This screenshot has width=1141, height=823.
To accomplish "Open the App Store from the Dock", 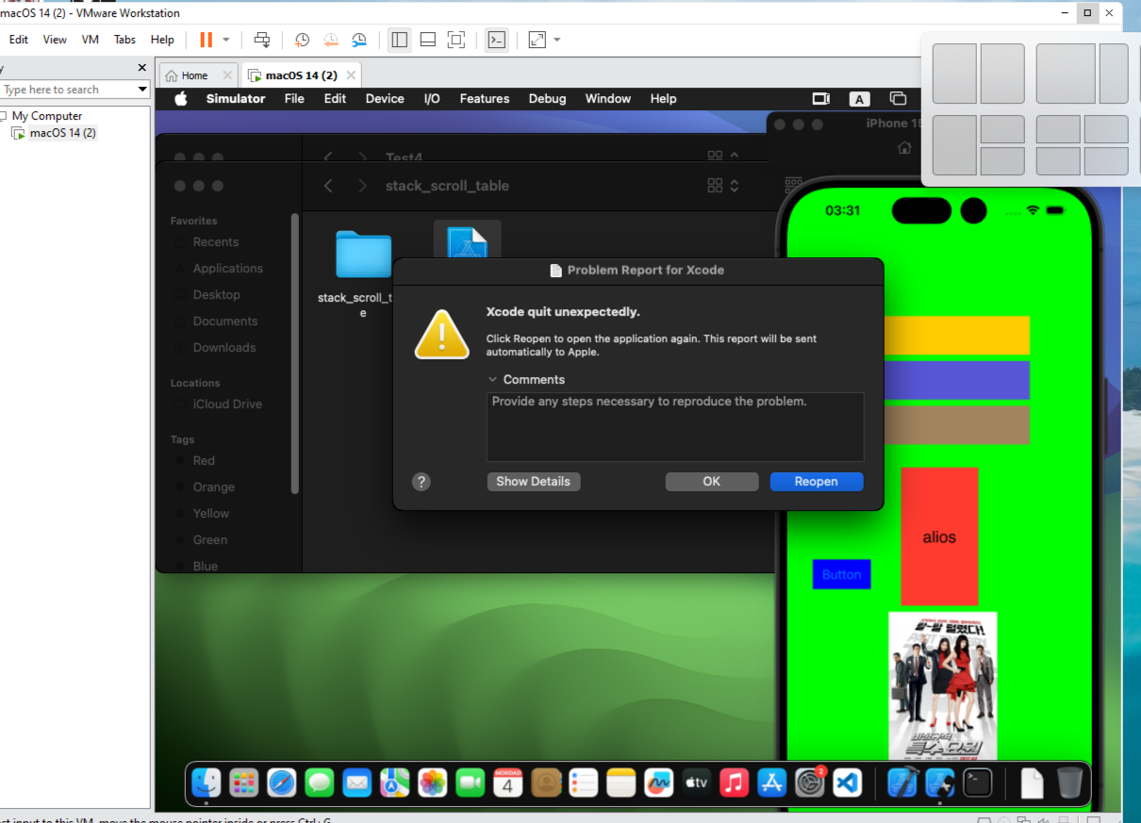I will click(x=772, y=782).
